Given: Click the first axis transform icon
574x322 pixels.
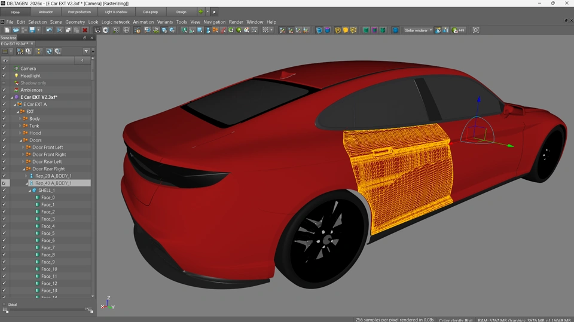Looking at the screenshot, I should (282, 30).
